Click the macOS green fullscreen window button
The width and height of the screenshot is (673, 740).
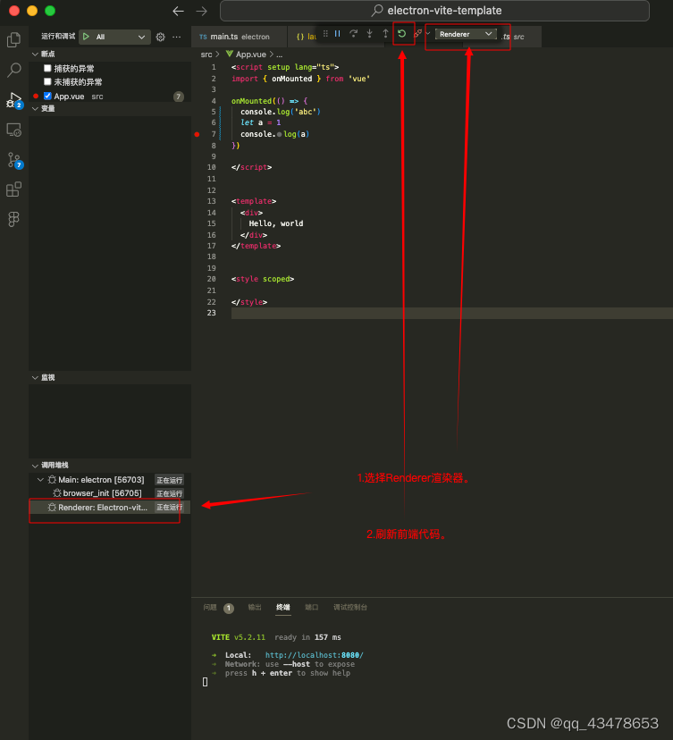pyautogui.click(x=50, y=11)
